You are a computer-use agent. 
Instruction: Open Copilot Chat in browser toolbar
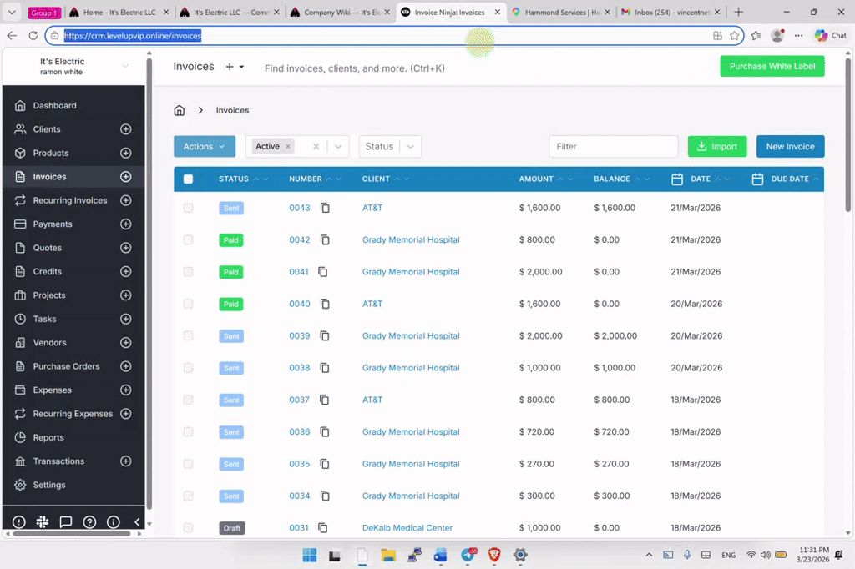pyautogui.click(x=831, y=35)
